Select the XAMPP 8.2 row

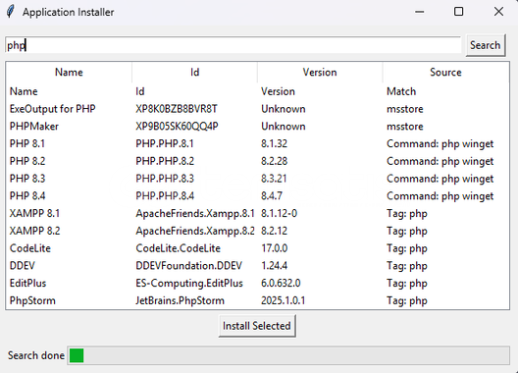258,231
